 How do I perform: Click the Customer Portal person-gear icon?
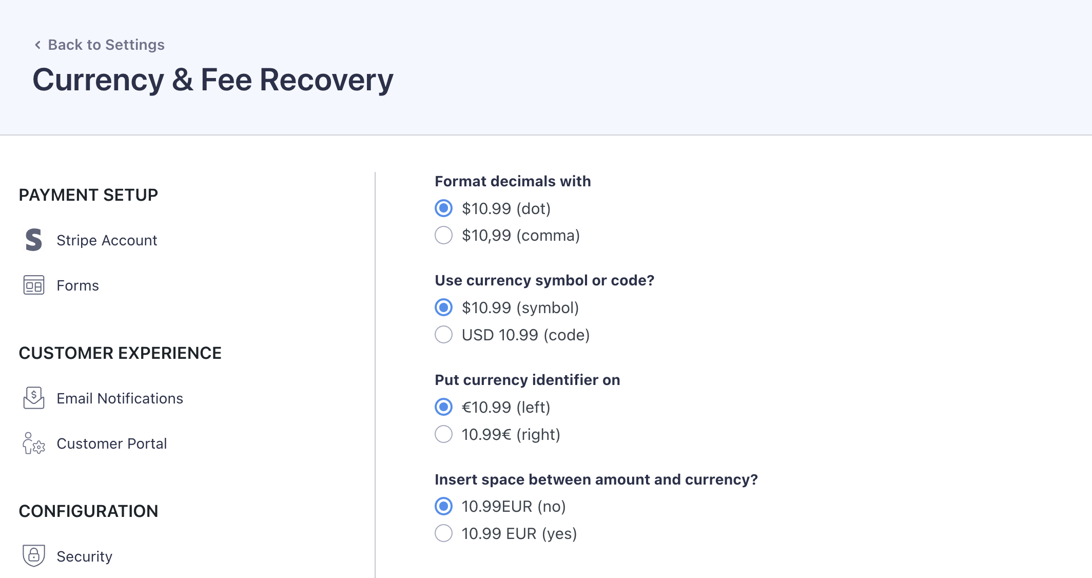34,444
